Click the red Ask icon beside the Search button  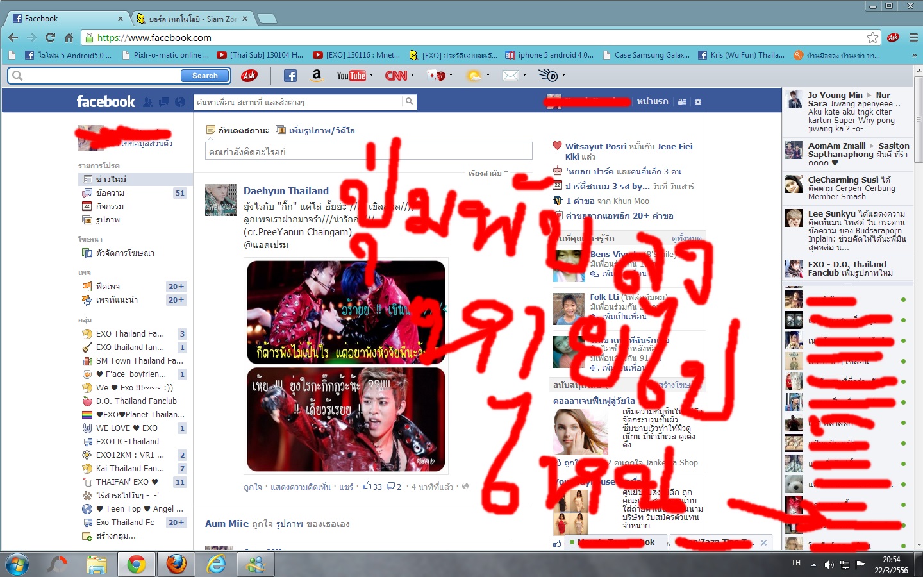(249, 76)
